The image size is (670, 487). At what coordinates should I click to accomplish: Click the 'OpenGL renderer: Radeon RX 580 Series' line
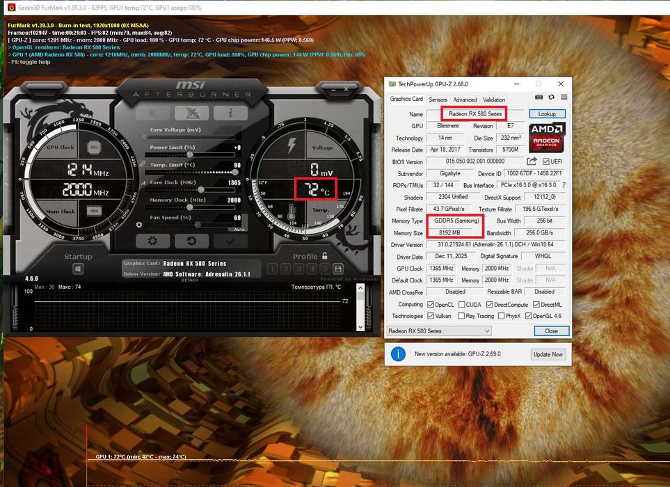pyautogui.click(x=64, y=47)
